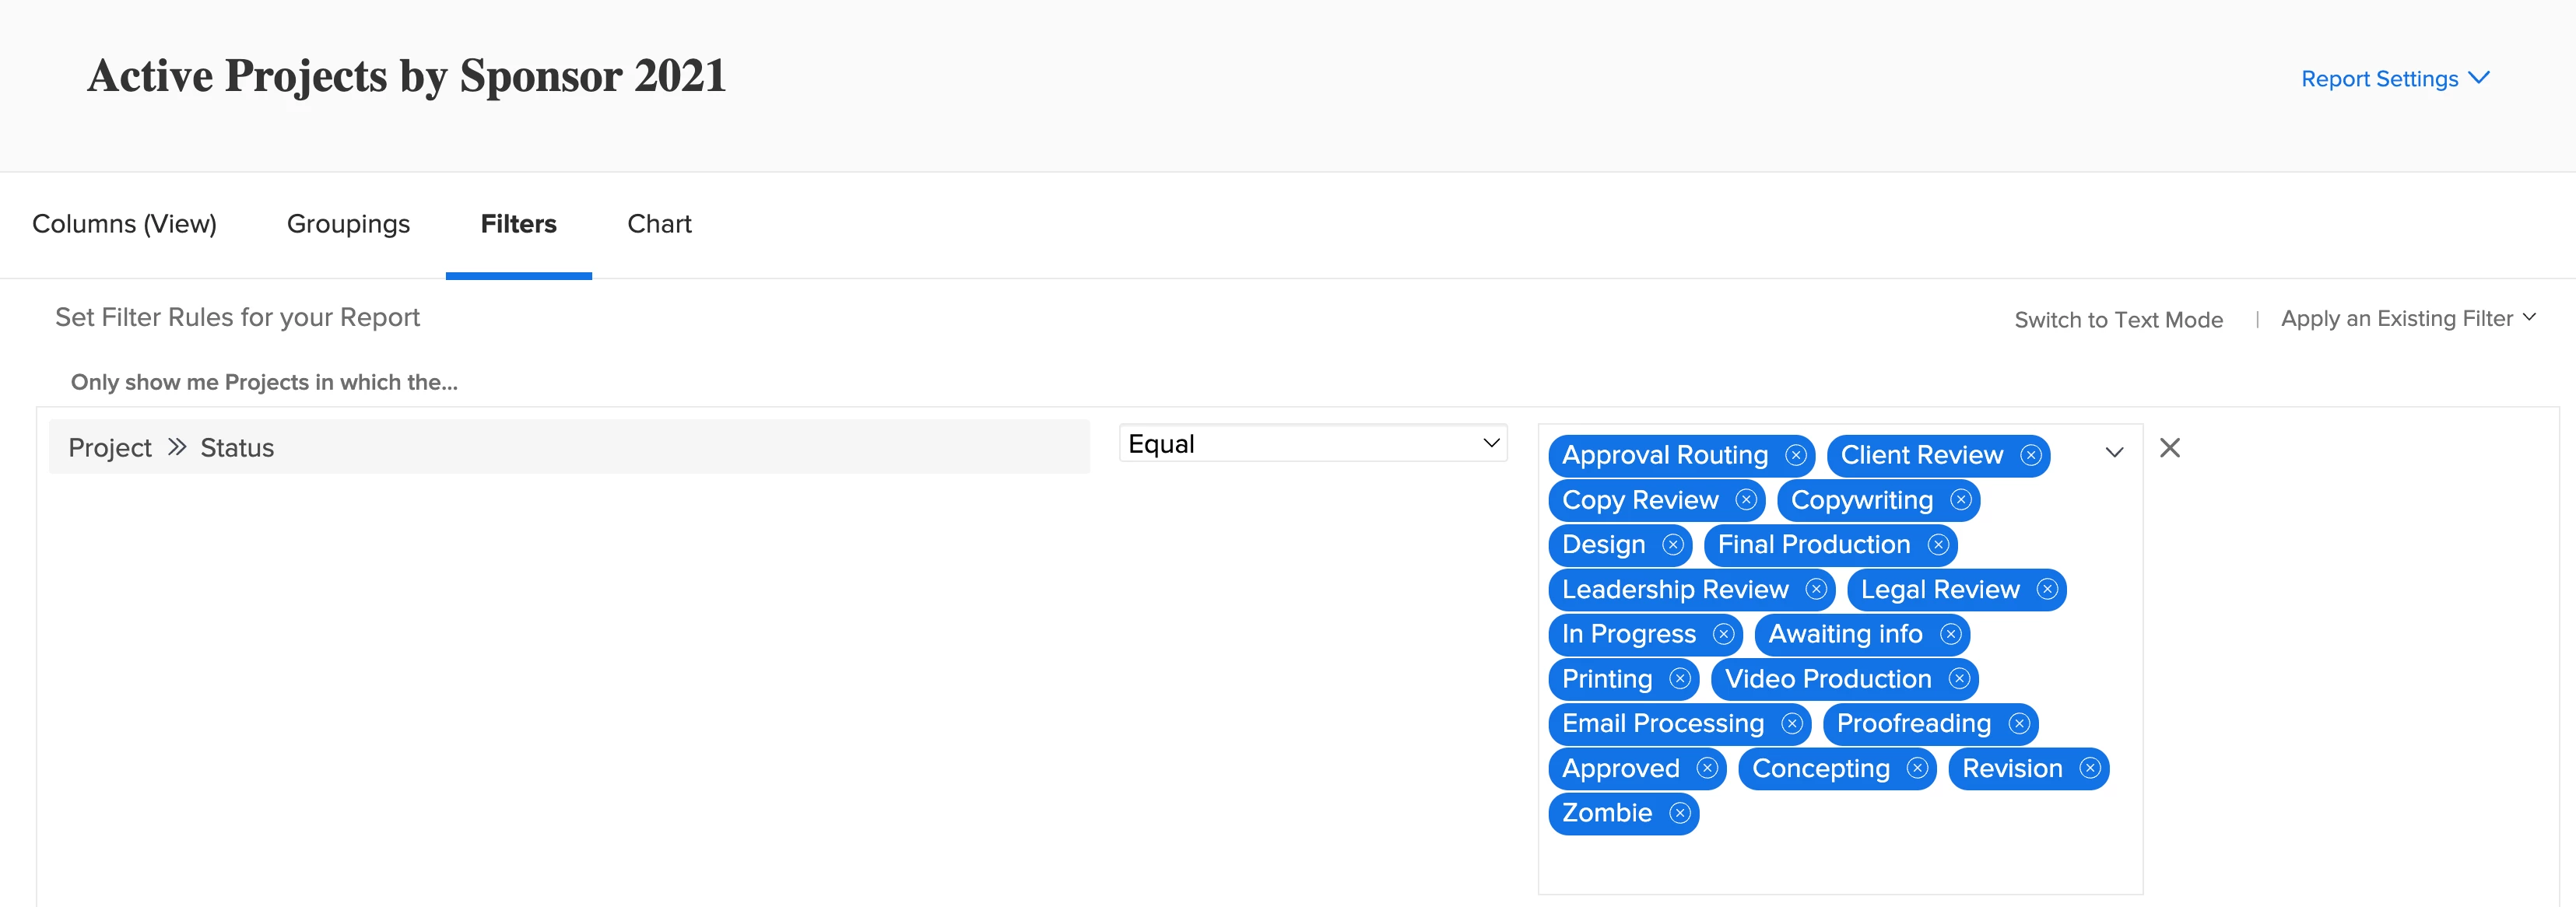Remove the Approval Routing status tag
Screen dimensions: 2576x907
[1796, 456]
